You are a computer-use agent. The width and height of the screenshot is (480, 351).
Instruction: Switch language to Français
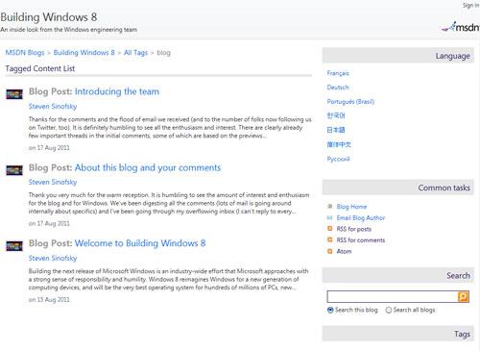pos(338,73)
